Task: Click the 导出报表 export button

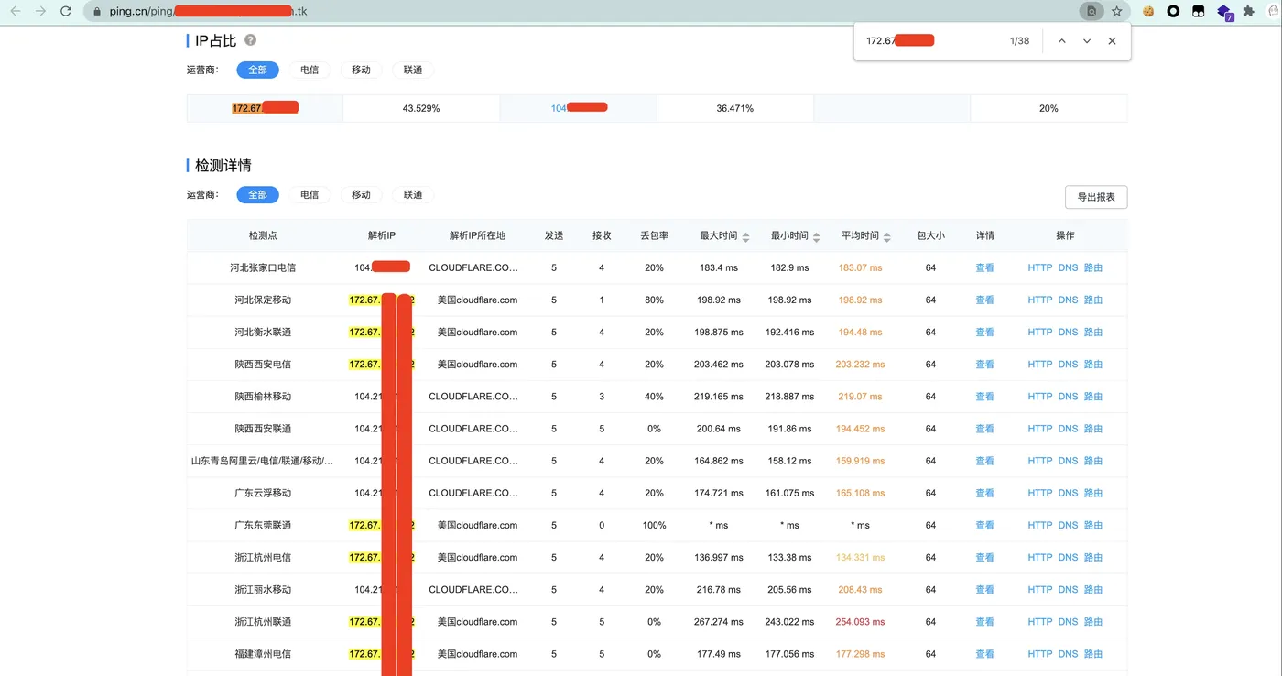Action: [1096, 197]
